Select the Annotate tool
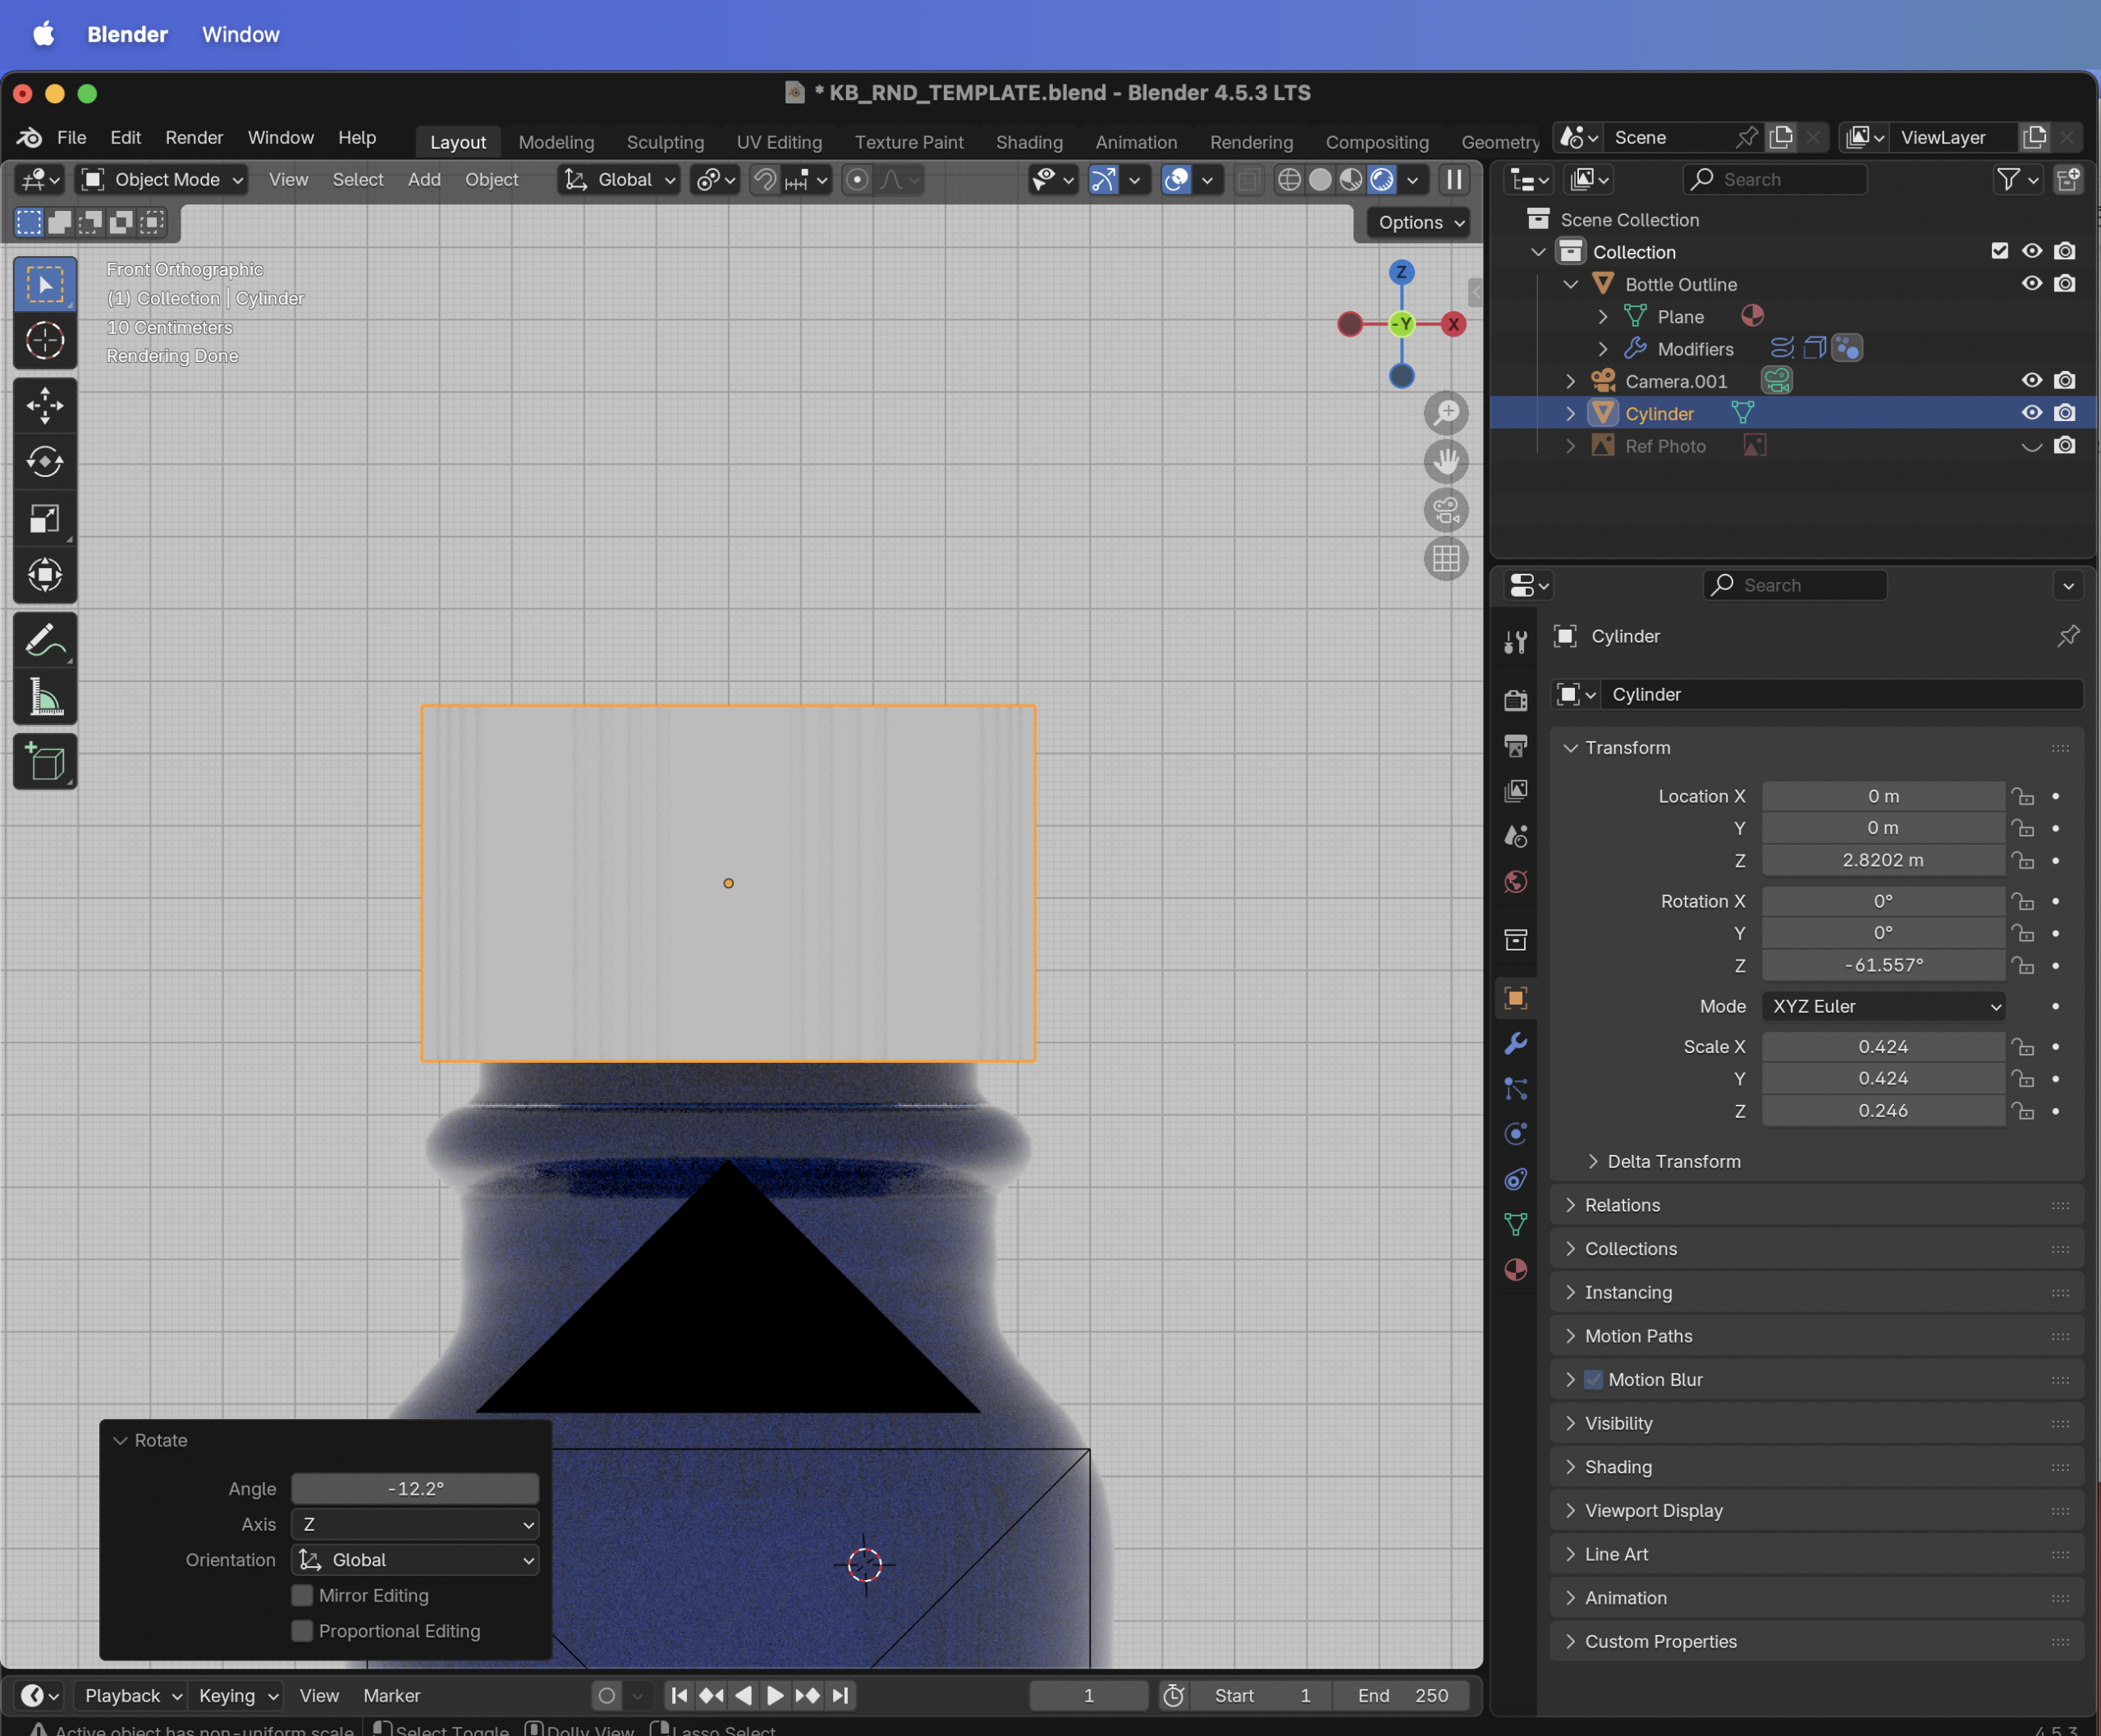The width and height of the screenshot is (2101, 1736). click(45, 641)
